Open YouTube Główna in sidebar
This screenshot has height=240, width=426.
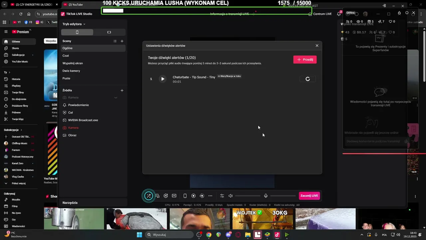(19, 42)
